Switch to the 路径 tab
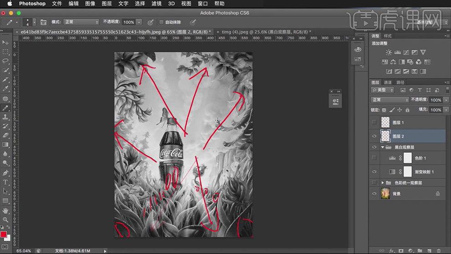The image size is (451, 254). (400, 82)
